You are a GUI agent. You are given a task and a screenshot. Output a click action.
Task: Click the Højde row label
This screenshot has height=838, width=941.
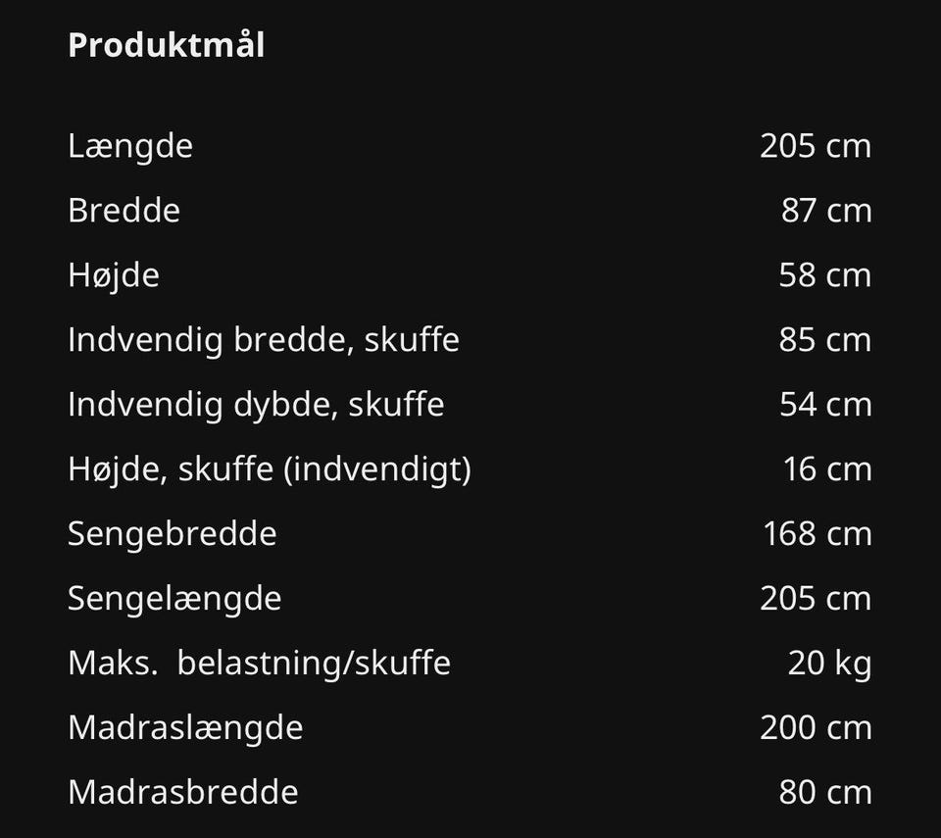pyautogui.click(x=114, y=275)
